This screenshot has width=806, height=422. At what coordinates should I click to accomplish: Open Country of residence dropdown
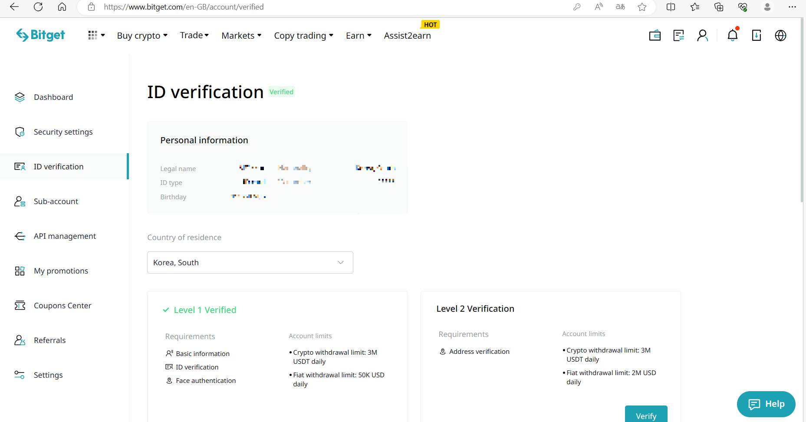[250, 263]
